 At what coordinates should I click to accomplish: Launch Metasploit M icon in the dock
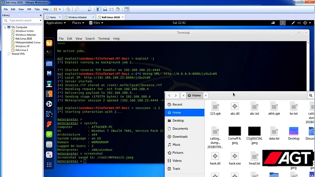49,73
